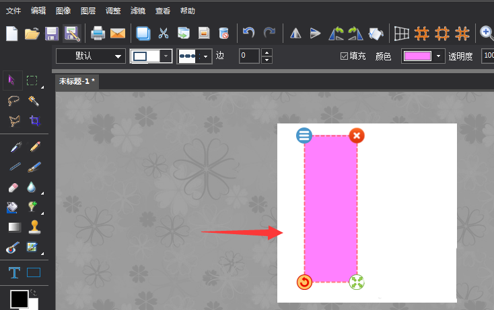Create a new blank document
494x310 pixels.
pos(12,34)
